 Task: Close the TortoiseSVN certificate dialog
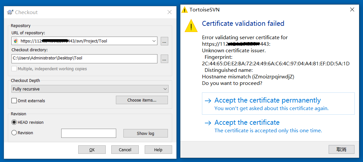tap(352, 9)
